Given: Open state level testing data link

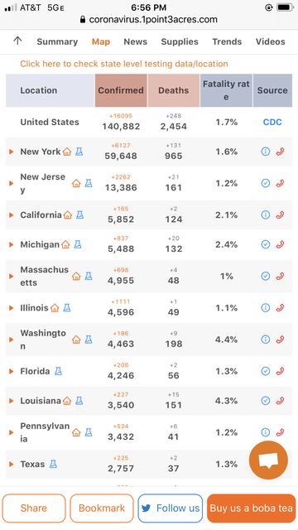Looking at the screenshot, I should click(124, 64).
